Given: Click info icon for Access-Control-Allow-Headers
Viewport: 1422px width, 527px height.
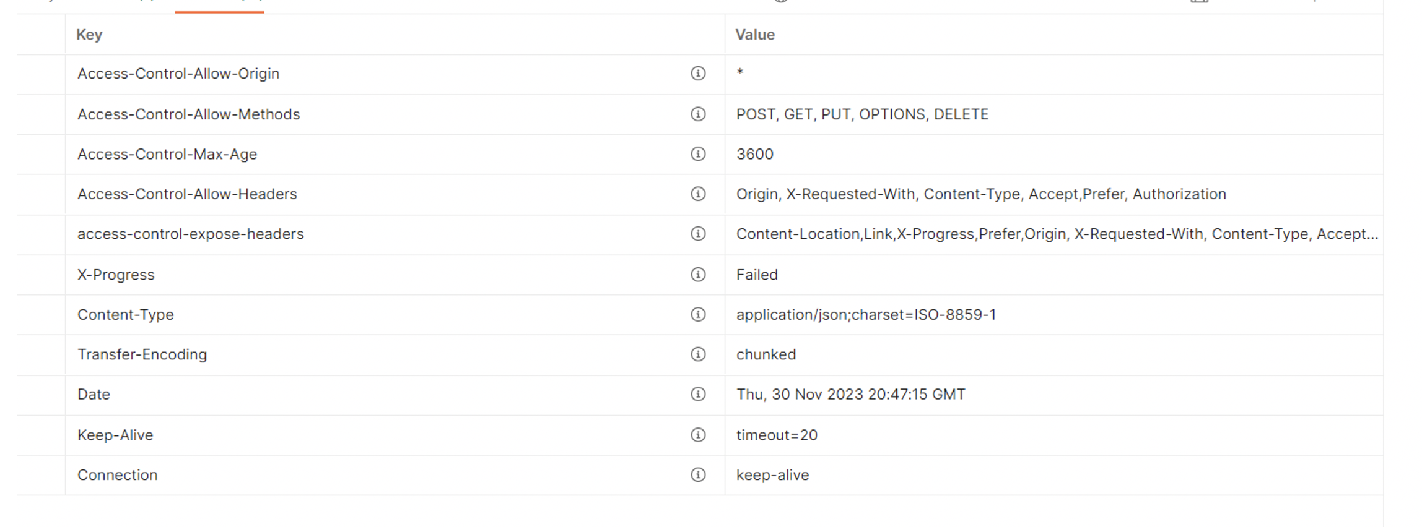Looking at the screenshot, I should [698, 194].
